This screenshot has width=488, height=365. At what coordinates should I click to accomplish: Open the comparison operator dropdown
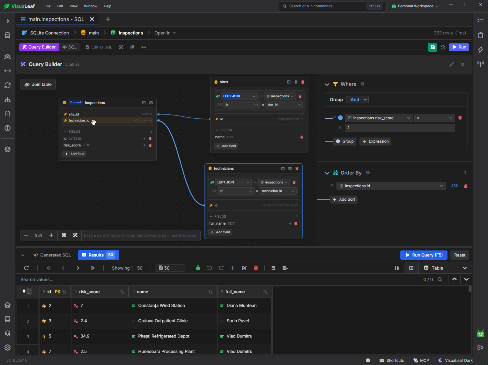(x=434, y=118)
